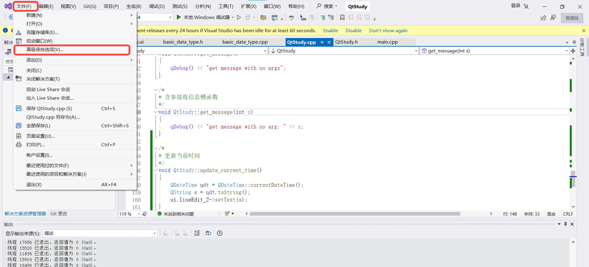Click the 管理员 button at top right

[571, 18]
